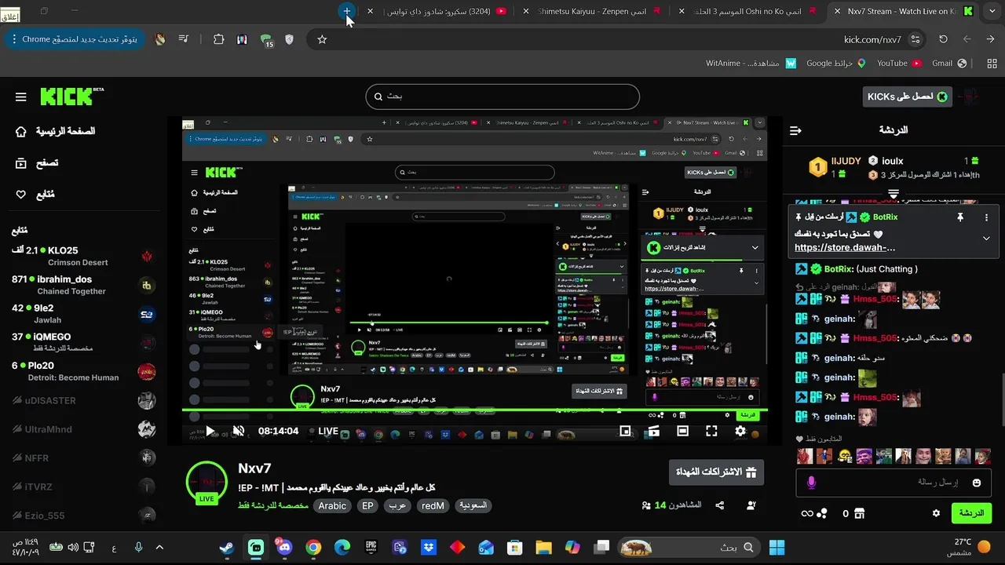Open KLO25 channel from followed list
1005x565 pixels.
[x=83, y=257]
